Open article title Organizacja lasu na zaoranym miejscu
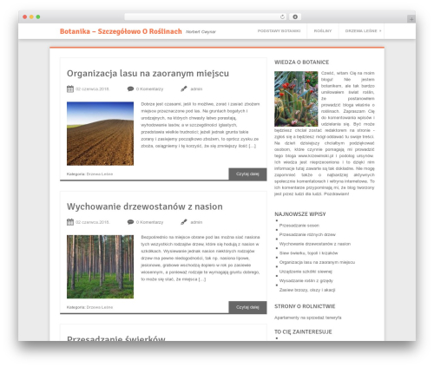434x367 pixels. pos(148,74)
